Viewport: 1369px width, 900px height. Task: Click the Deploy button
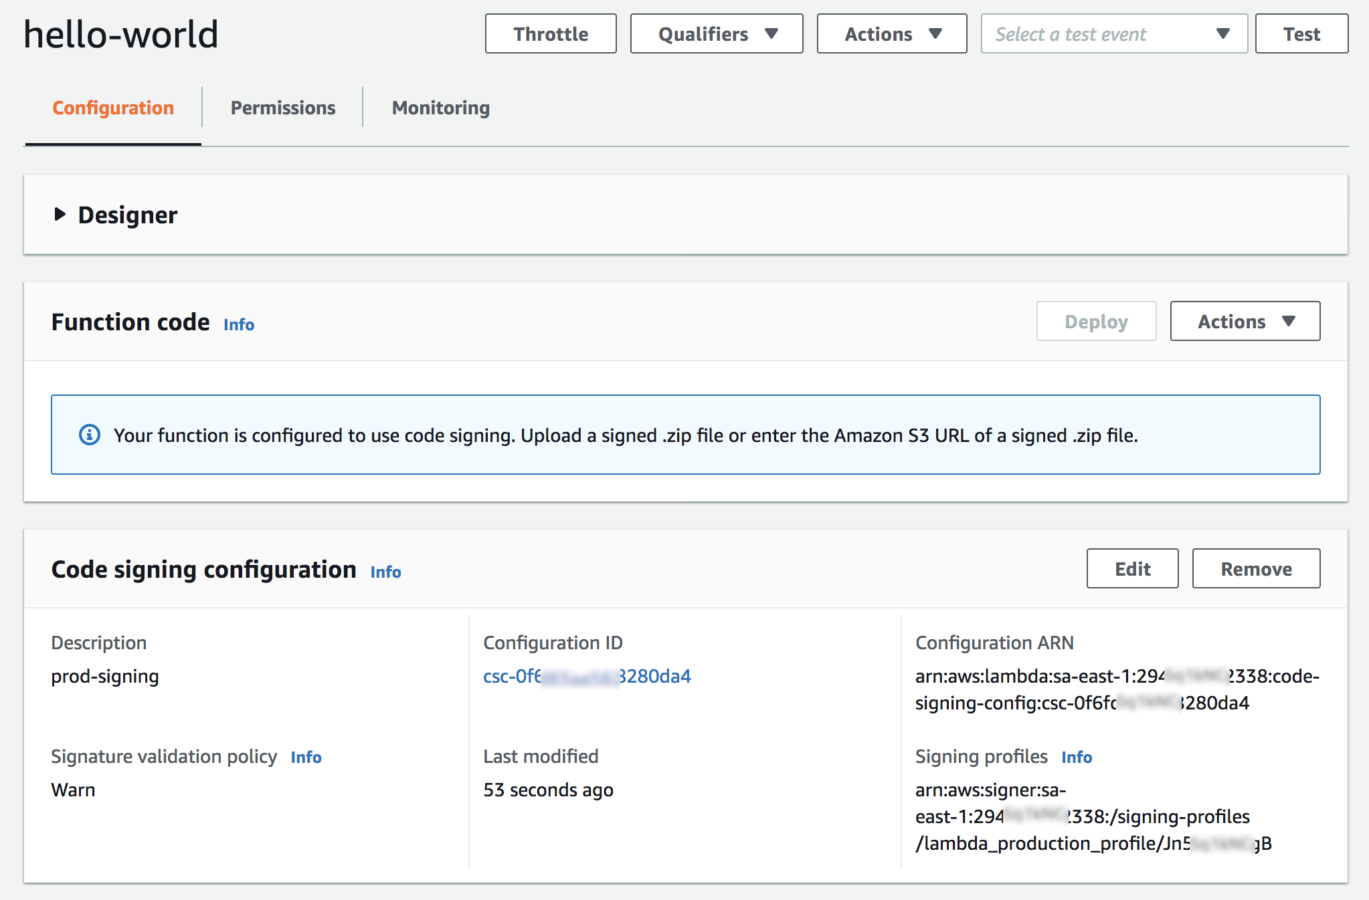1095,322
